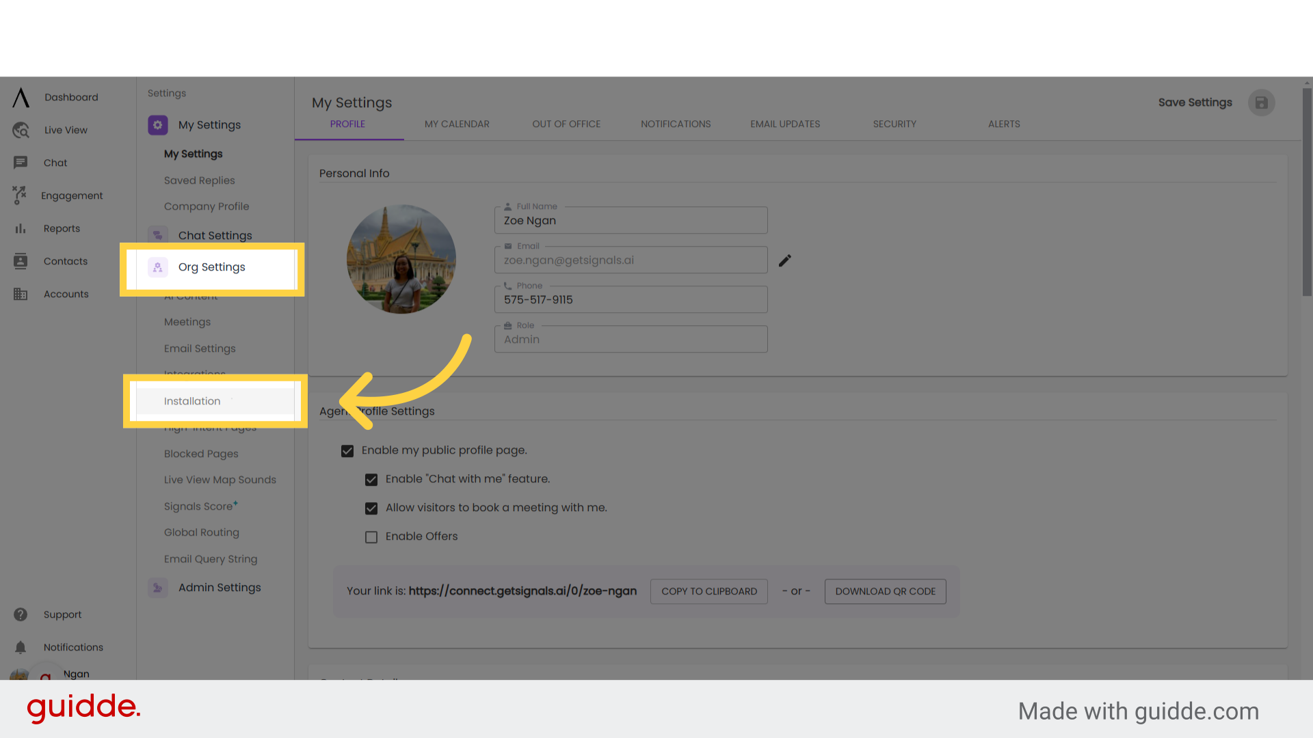Click the My Settings gear icon
This screenshot has height=738, width=1313.
(x=158, y=125)
